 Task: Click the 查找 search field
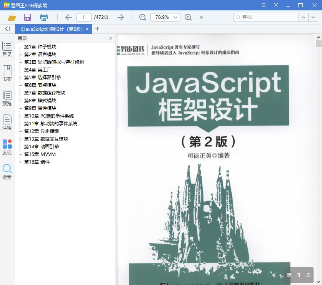(266, 17)
